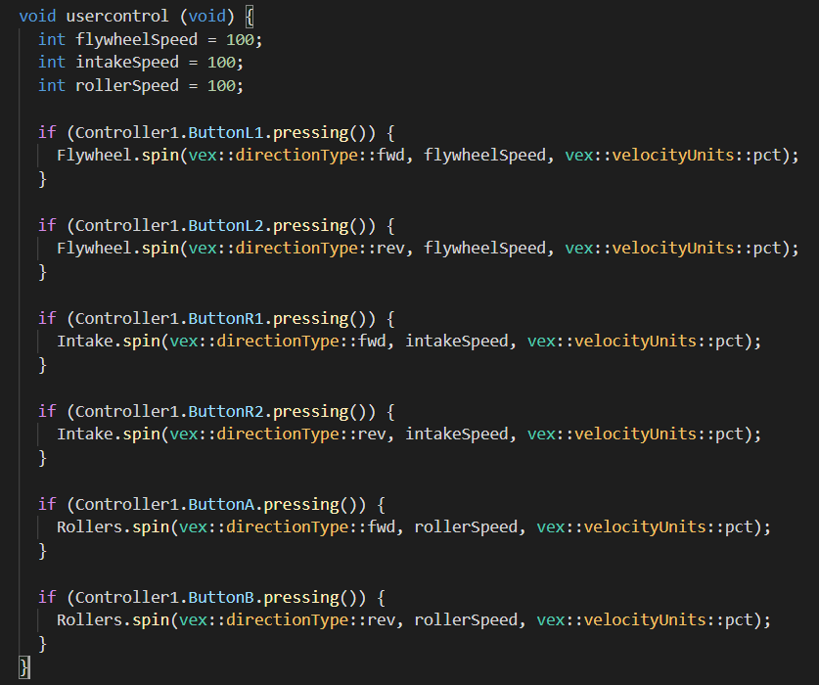Click pct at end of Flywheel fwd line
Screen dimensions: 819x685
coord(766,156)
